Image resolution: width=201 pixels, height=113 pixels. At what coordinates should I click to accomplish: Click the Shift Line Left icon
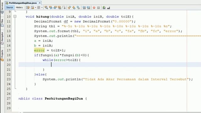pos(84,8)
